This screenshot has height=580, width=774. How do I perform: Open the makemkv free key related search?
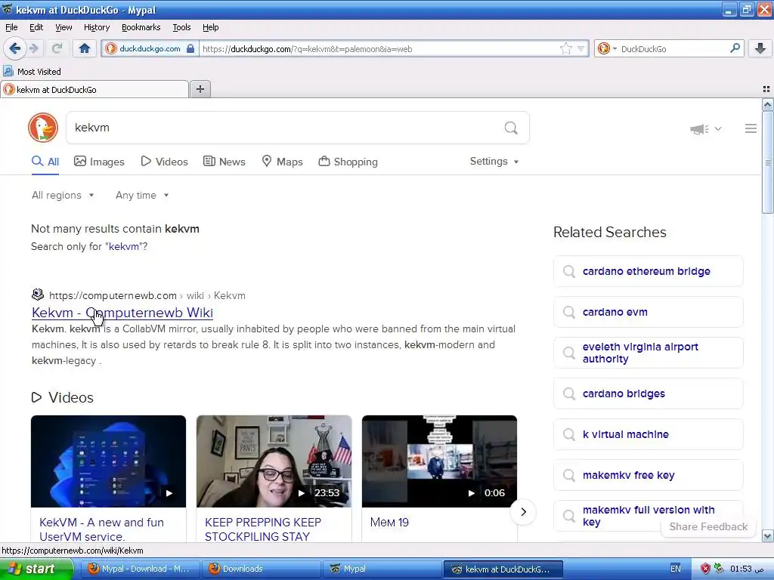coord(648,475)
